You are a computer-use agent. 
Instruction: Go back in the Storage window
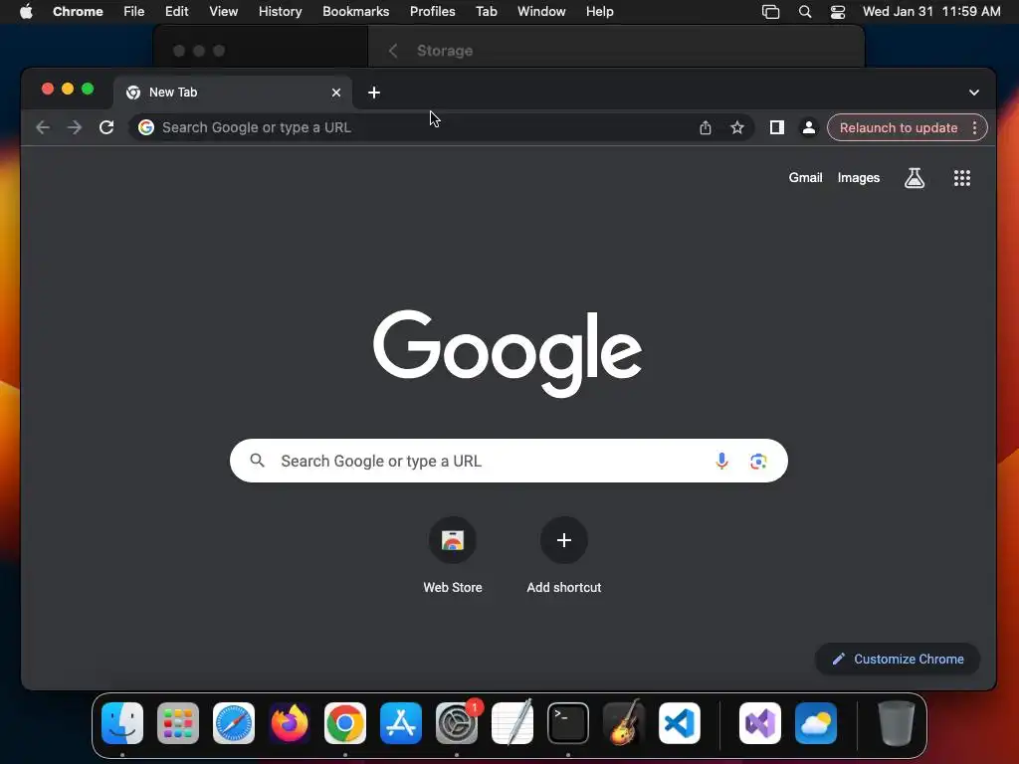(392, 51)
